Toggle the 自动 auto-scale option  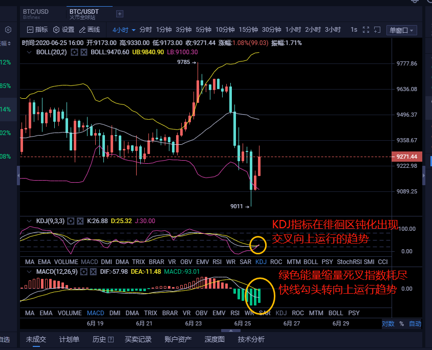click(416, 324)
